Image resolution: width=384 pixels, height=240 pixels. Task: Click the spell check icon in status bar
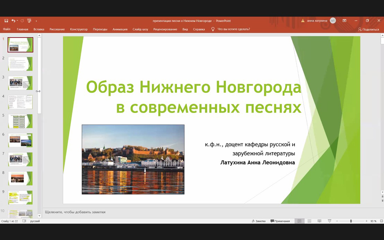click(x=24, y=221)
